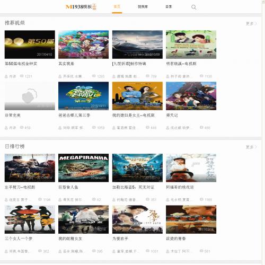
Task: Click view-count icon under 其实我是
Action: pyautogui.click(x=94, y=76)
